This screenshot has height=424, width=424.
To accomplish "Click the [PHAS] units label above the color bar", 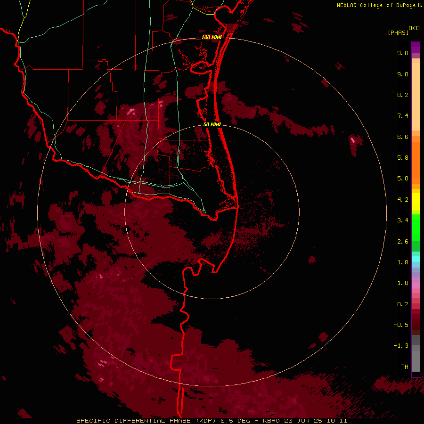I will pyautogui.click(x=398, y=33).
